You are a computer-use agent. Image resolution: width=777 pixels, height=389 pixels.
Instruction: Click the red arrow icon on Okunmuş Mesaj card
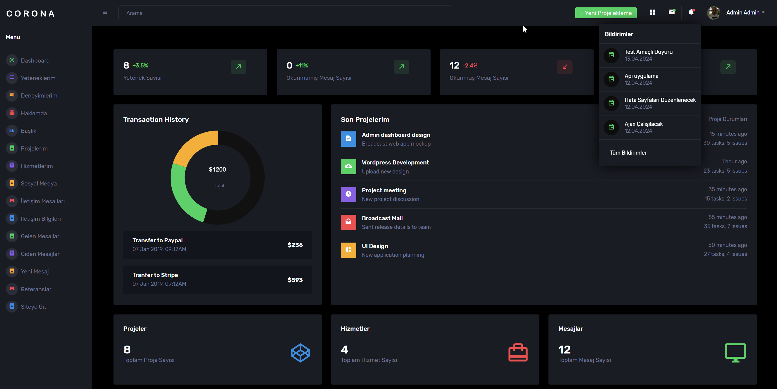click(564, 67)
